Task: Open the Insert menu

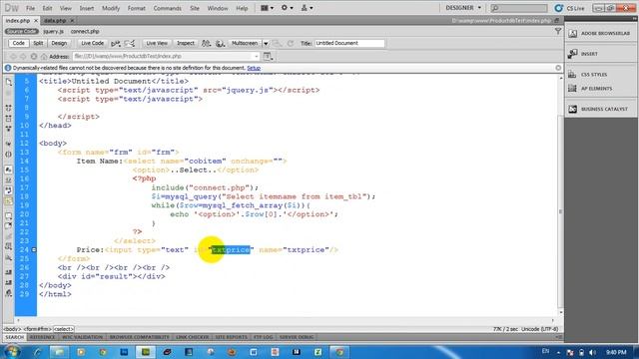Action: point(87,8)
